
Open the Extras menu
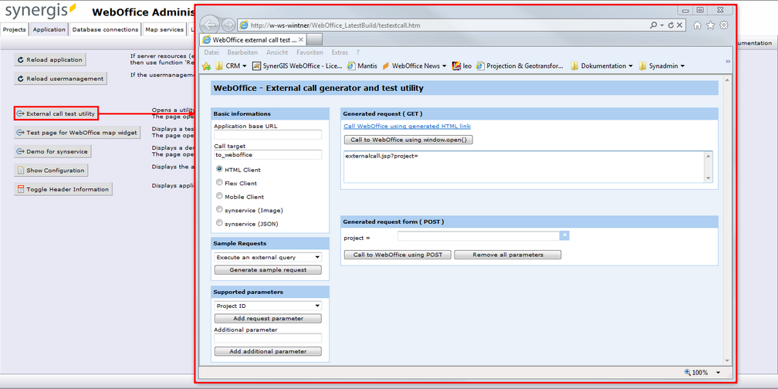pos(340,52)
